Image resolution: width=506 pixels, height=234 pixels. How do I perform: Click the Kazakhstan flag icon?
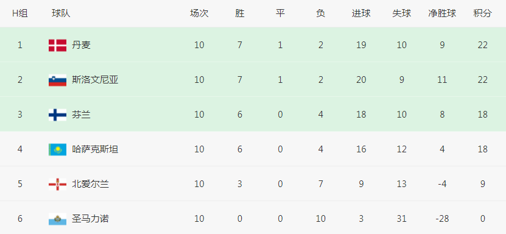coord(57,149)
